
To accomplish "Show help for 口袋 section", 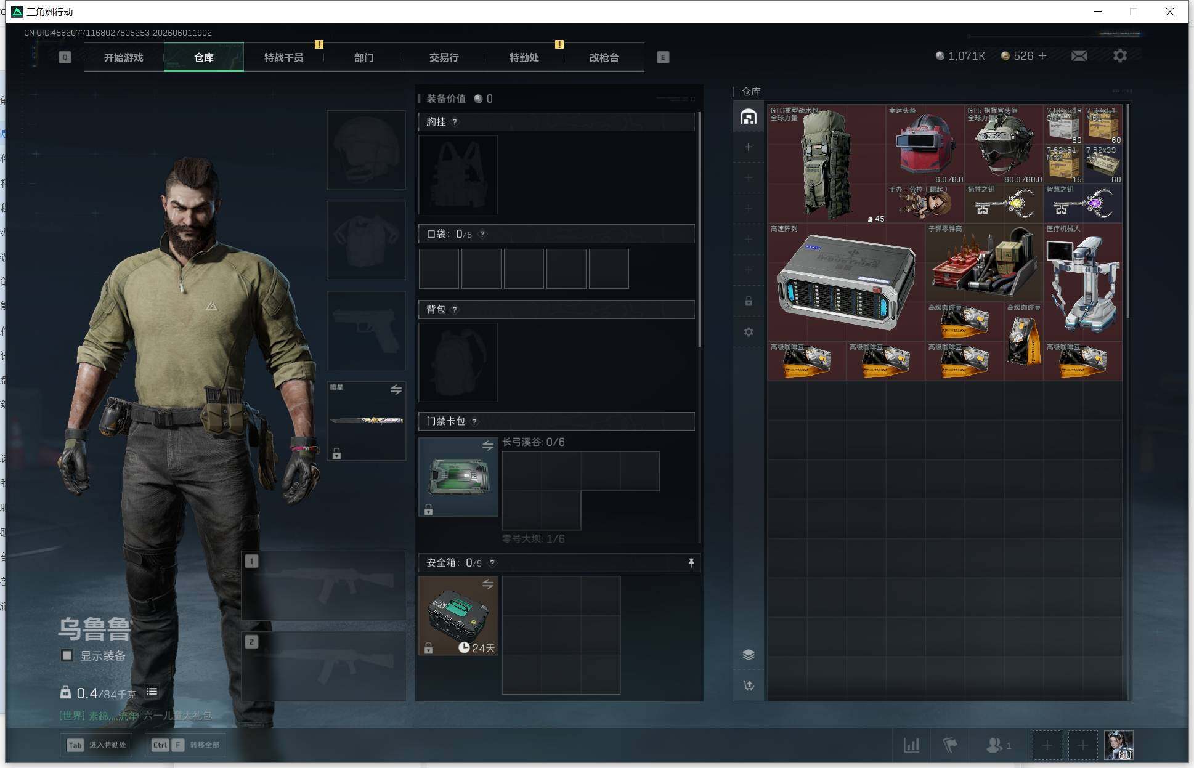I will click(482, 234).
